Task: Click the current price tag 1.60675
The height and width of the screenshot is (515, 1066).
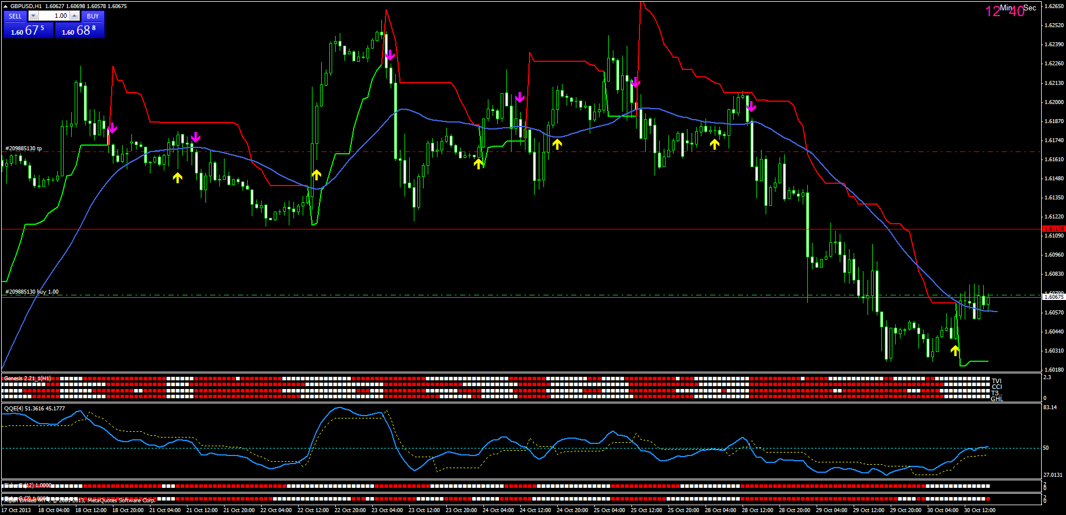Action: [x=1053, y=297]
